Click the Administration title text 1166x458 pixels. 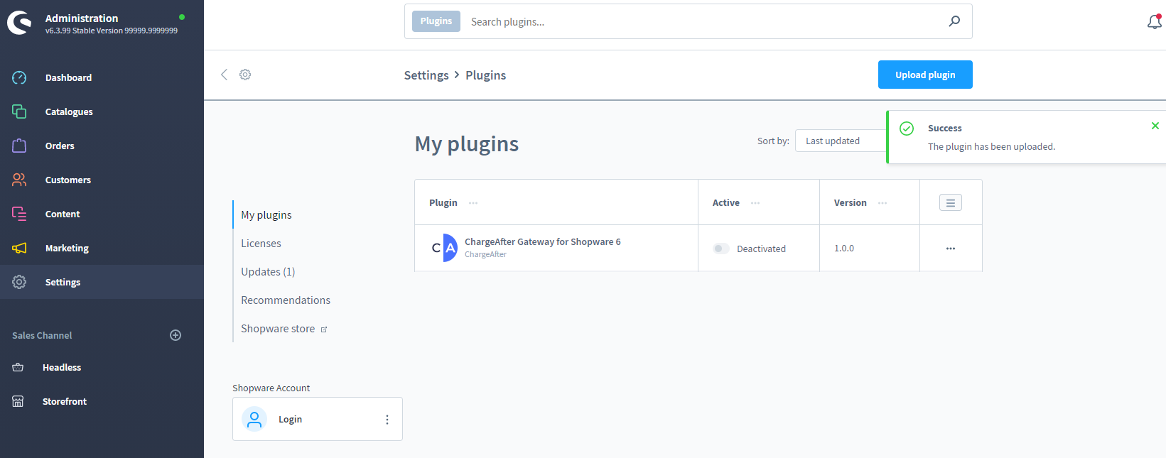pyautogui.click(x=82, y=18)
